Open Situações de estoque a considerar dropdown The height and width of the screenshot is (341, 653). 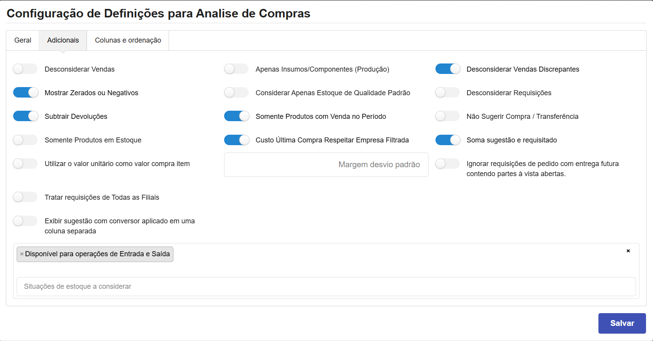pos(326,286)
